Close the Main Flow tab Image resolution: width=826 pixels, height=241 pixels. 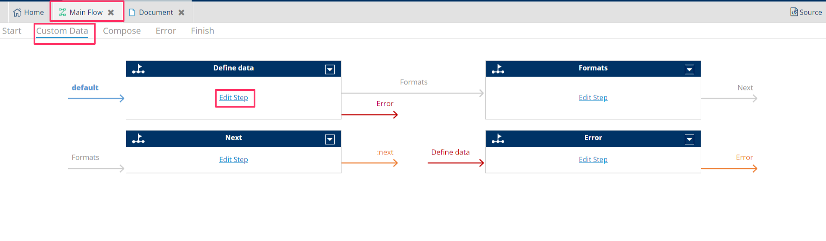pyautogui.click(x=111, y=12)
